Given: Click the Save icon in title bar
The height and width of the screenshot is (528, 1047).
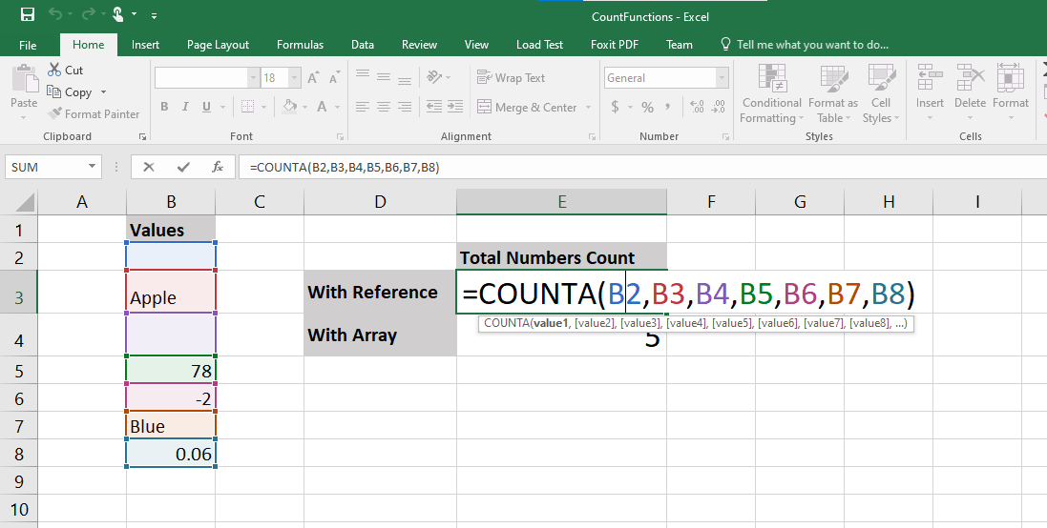Looking at the screenshot, I should (28, 14).
